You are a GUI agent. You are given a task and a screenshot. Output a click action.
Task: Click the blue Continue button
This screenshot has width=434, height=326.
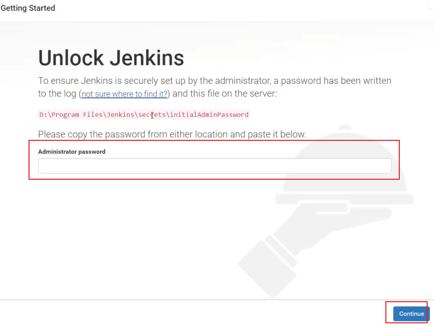(411, 314)
